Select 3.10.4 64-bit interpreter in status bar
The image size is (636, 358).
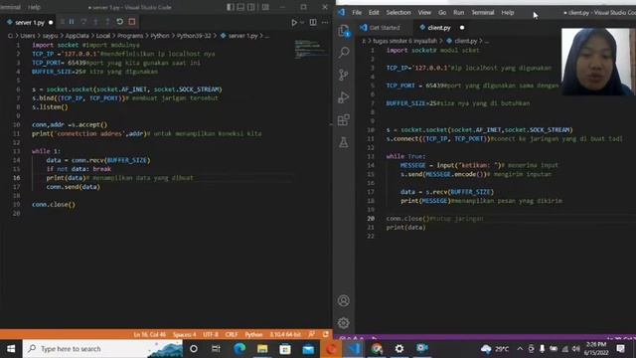click(x=285, y=334)
